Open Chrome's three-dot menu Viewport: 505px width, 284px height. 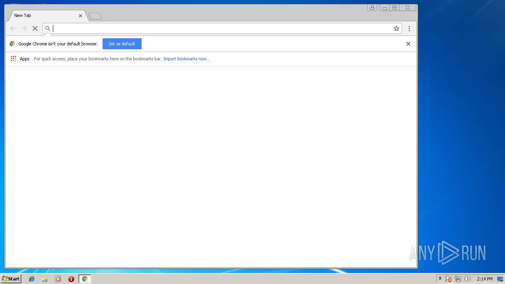pyautogui.click(x=409, y=28)
